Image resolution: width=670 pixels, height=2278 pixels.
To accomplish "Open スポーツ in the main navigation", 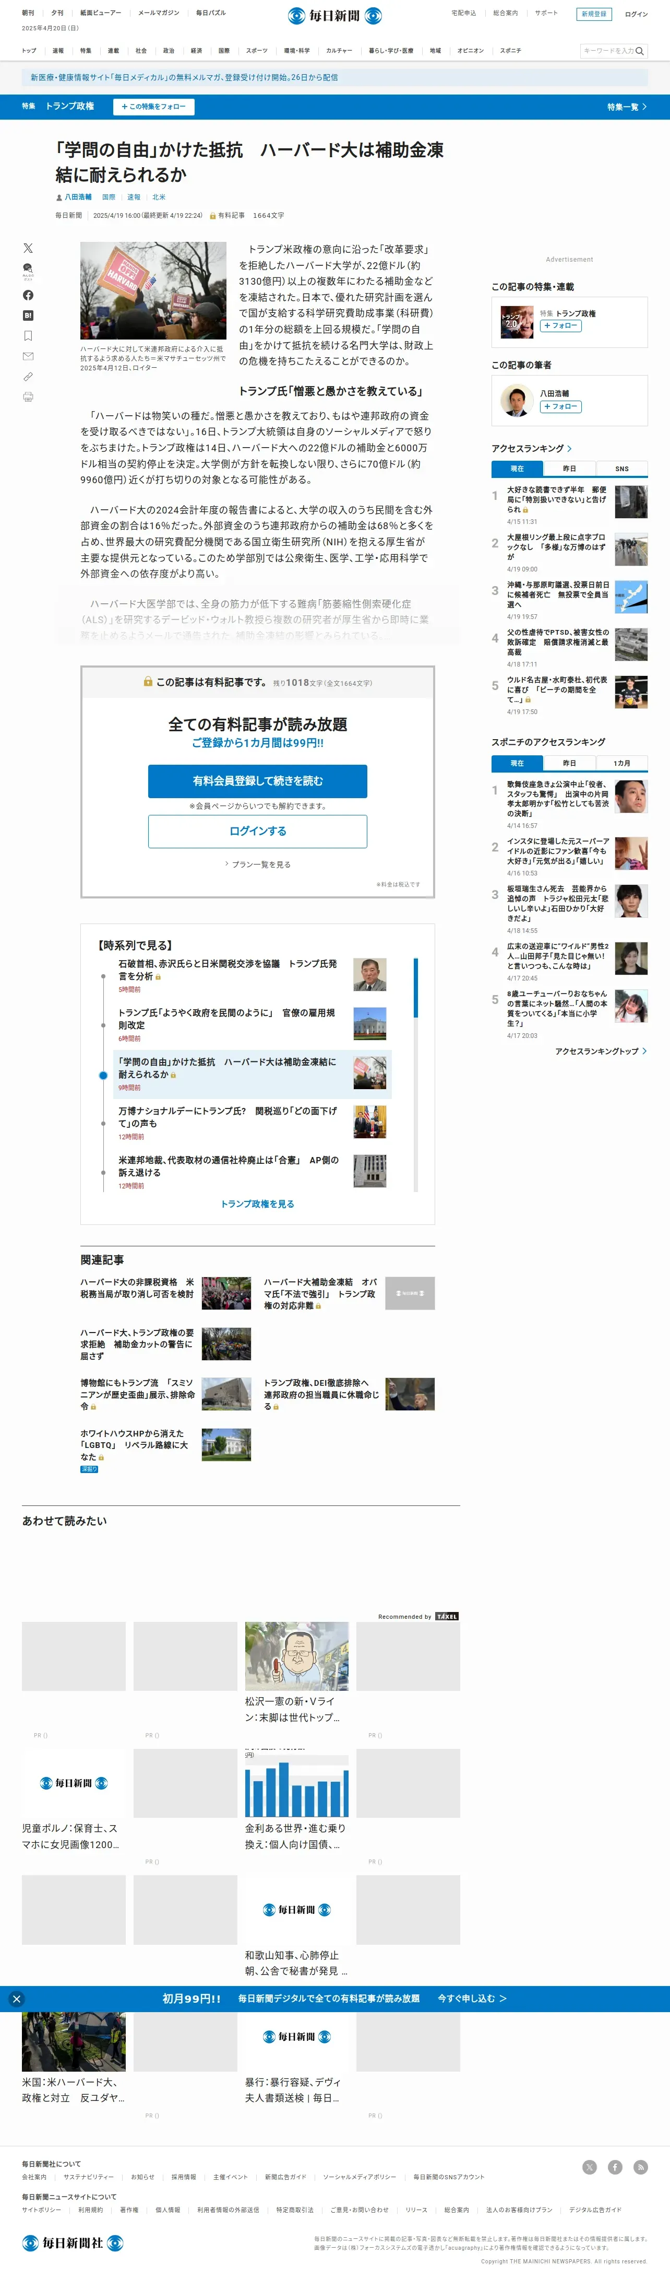I will [x=256, y=51].
